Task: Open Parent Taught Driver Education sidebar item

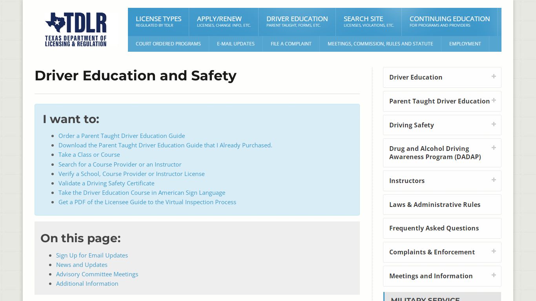Action: coord(442,101)
